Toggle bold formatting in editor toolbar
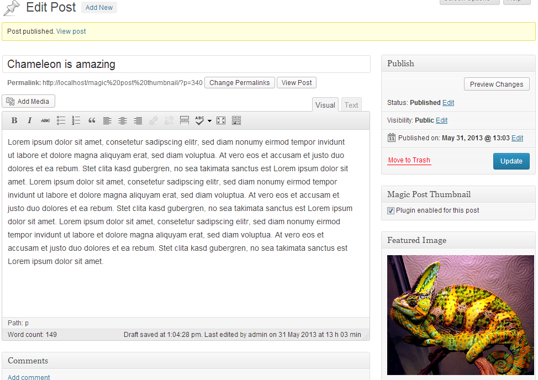Screen dimensions: 538x380 [x=14, y=120]
